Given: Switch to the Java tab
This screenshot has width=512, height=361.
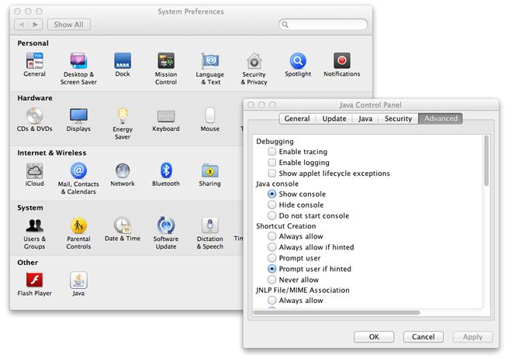Looking at the screenshot, I should [x=365, y=119].
